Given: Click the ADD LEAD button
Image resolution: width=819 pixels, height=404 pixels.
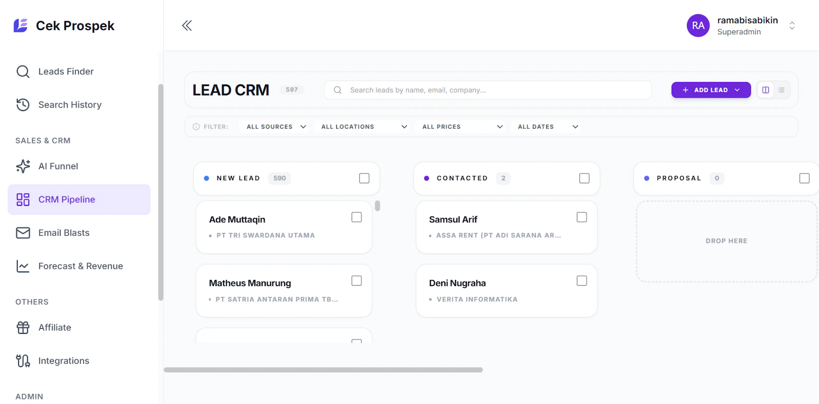Looking at the screenshot, I should [711, 90].
